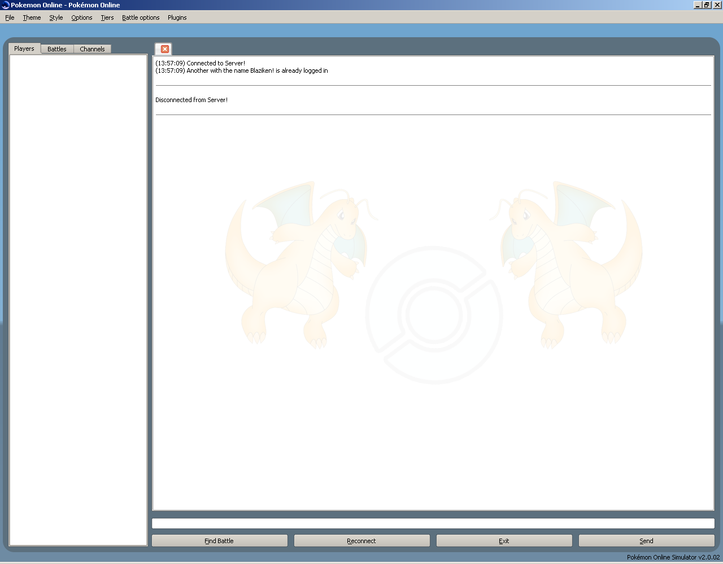
Task: Close the Pokemon Online window
Action: point(717,5)
